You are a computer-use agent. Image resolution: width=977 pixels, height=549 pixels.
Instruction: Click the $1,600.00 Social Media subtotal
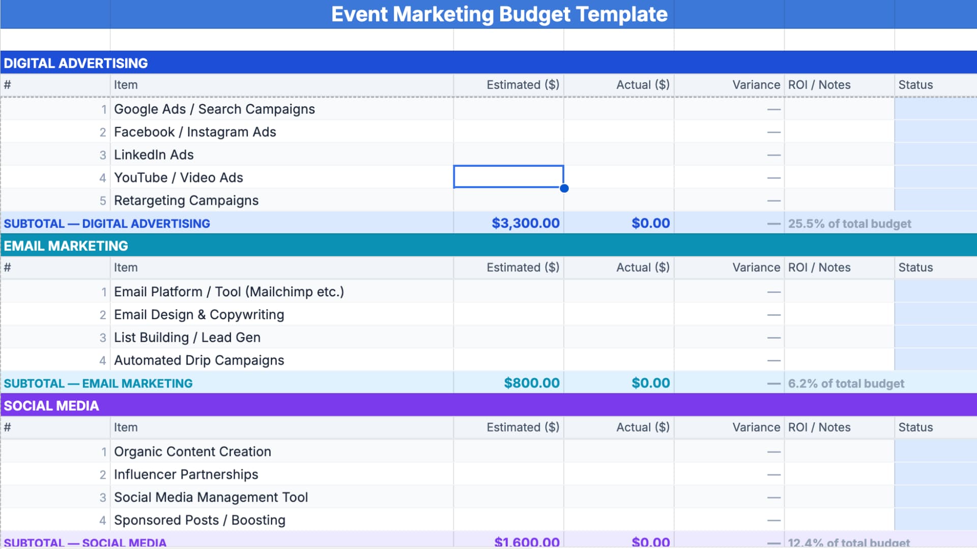click(x=527, y=541)
